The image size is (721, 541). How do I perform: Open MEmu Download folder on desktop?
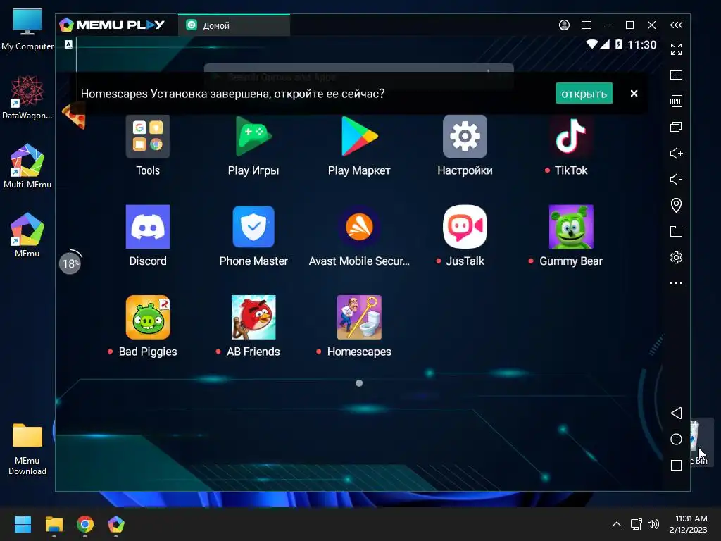pyautogui.click(x=27, y=449)
